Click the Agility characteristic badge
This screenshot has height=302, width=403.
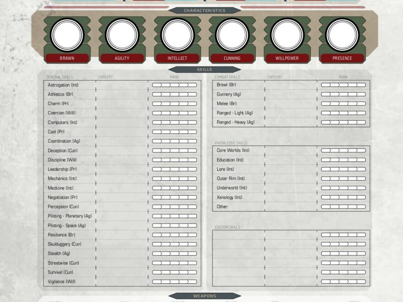(x=122, y=58)
